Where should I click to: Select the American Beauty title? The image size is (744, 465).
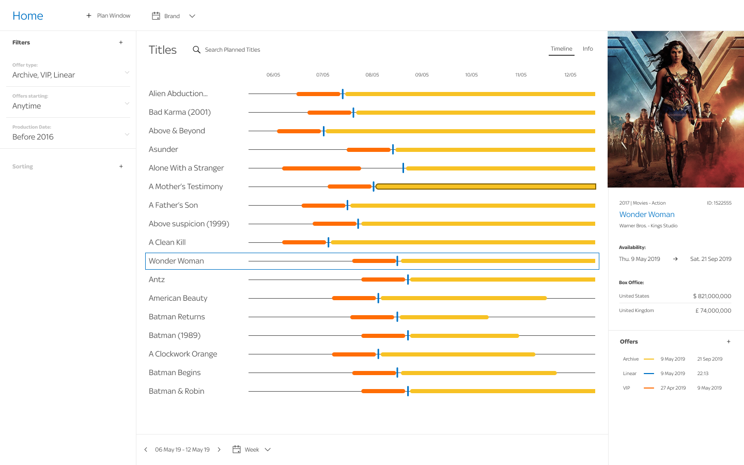click(x=178, y=298)
